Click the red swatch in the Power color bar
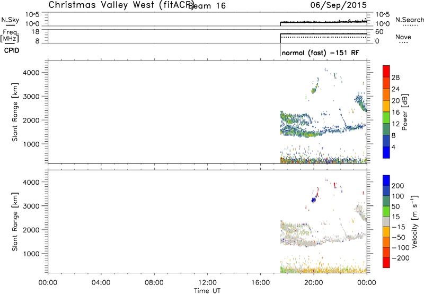Viewport: 424px width, 294px height. coord(386,71)
